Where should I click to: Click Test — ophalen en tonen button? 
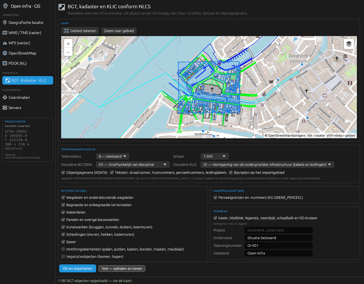pos(122,268)
